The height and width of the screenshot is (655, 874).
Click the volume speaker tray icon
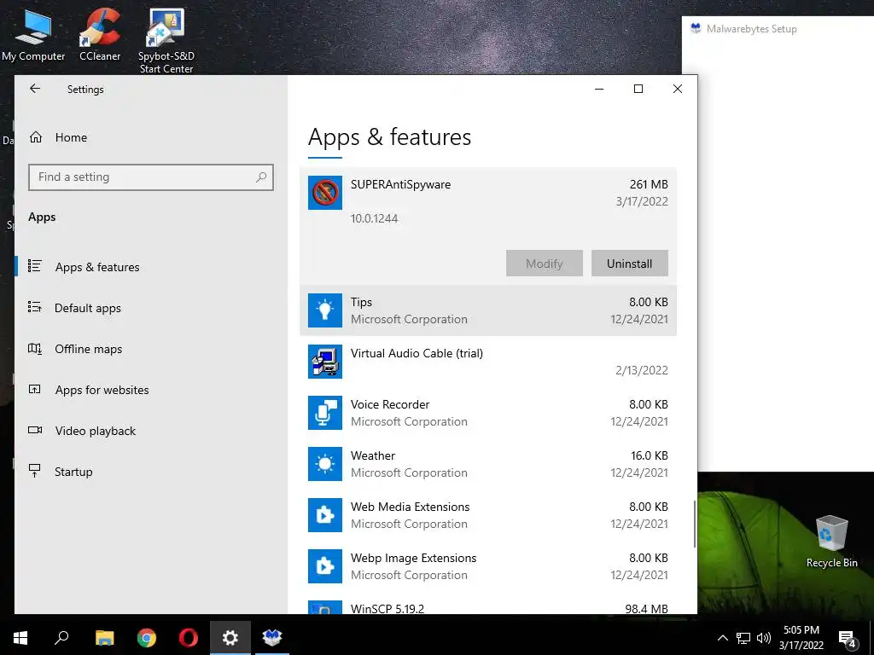coord(764,638)
